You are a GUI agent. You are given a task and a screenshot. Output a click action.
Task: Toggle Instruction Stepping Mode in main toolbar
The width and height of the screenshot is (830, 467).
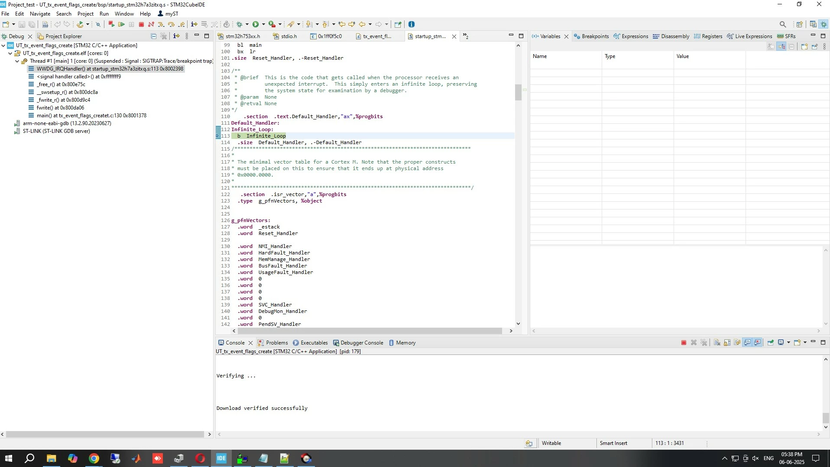pos(194,24)
